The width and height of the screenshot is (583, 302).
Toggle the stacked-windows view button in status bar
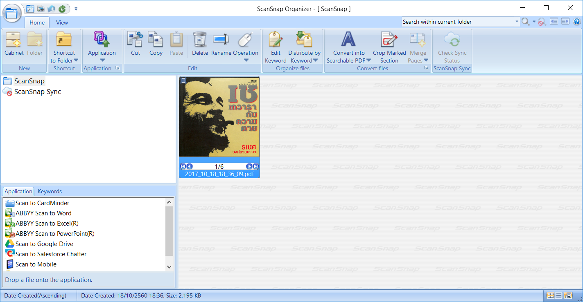tap(568, 295)
